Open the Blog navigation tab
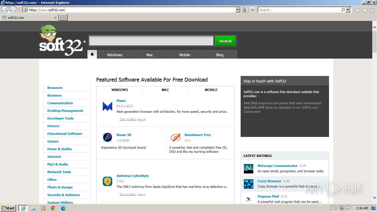 pos(220,55)
